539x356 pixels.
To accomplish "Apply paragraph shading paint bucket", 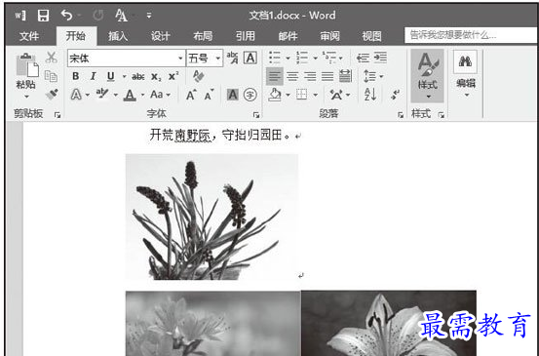I will (275, 95).
